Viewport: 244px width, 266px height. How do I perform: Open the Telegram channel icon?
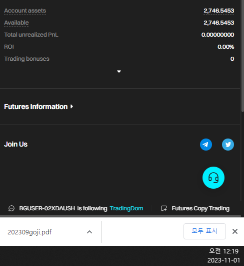tap(206, 145)
